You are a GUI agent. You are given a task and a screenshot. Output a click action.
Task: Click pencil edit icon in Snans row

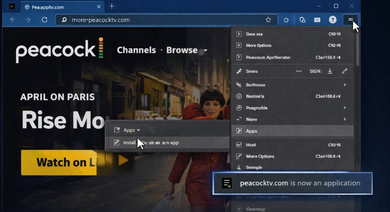click(344, 71)
